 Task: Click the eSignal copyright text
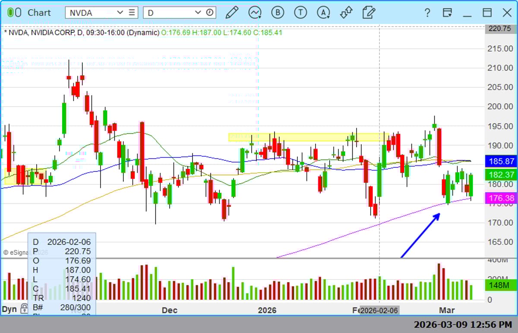tap(16, 252)
